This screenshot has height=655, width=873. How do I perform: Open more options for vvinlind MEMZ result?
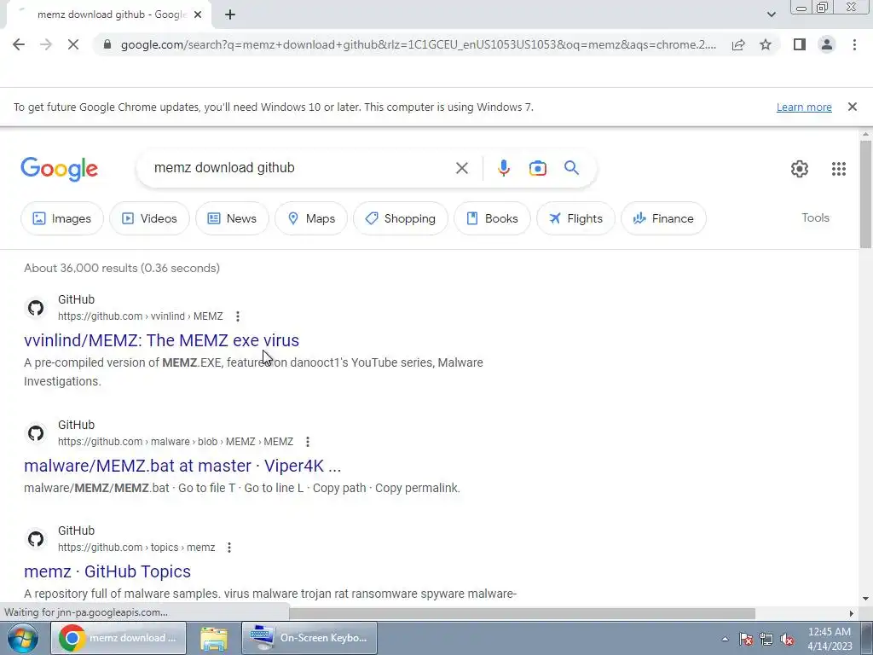[238, 316]
